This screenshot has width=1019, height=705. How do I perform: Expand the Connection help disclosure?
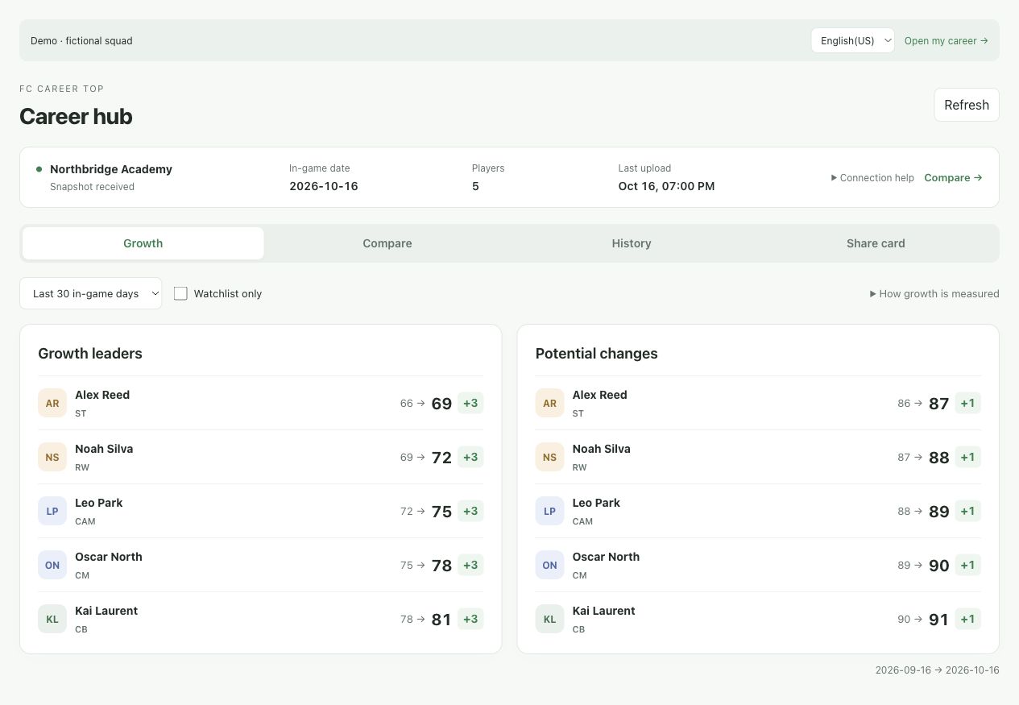[872, 177]
